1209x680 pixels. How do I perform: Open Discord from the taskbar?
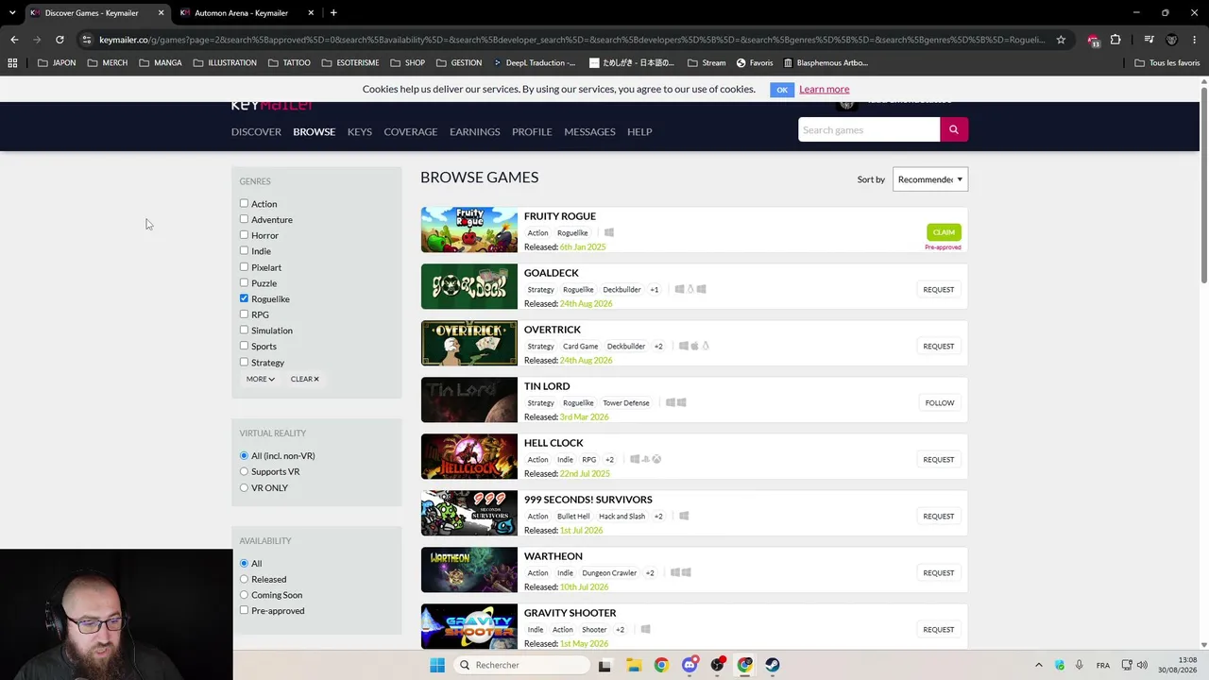point(690,665)
